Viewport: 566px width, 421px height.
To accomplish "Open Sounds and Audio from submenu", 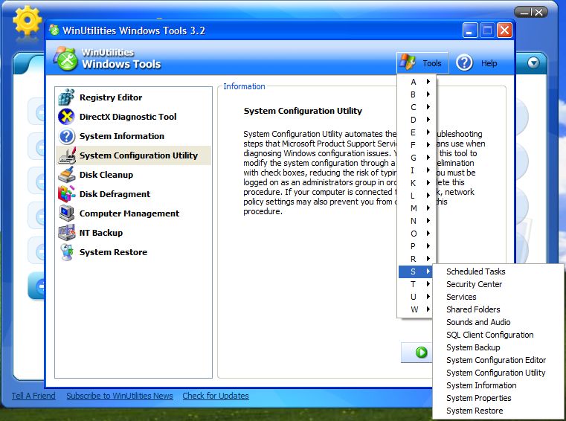I will (x=478, y=322).
